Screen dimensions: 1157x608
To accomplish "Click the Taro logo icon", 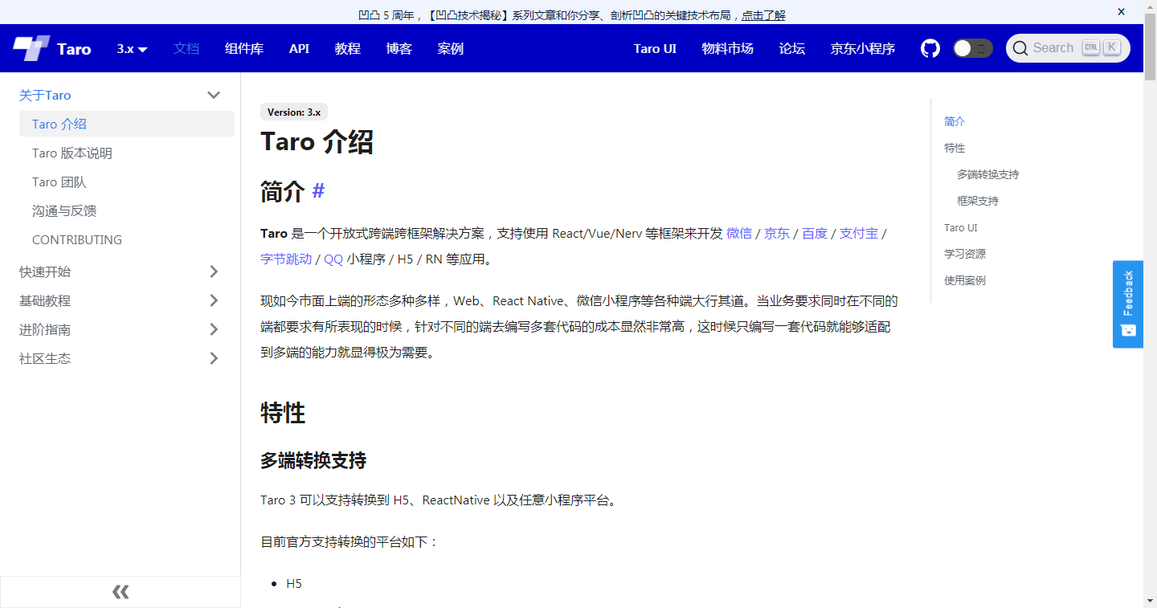I will [31, 48].
